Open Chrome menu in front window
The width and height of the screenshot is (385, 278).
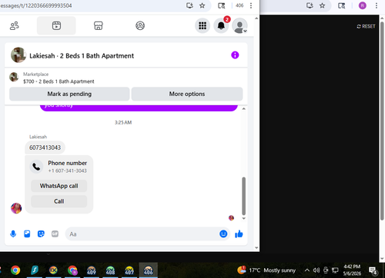[x=251, y=5]
